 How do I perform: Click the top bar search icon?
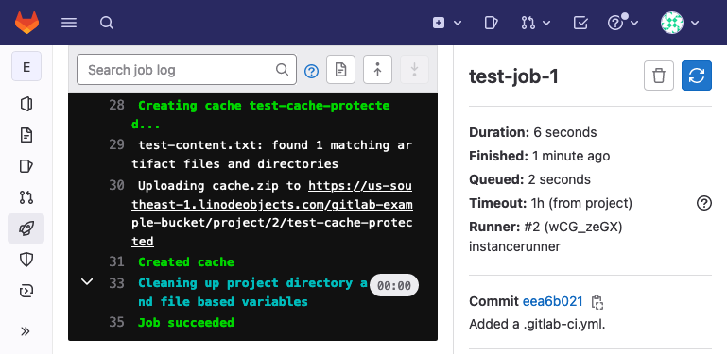pyautogui.click(x=107, y=23)
